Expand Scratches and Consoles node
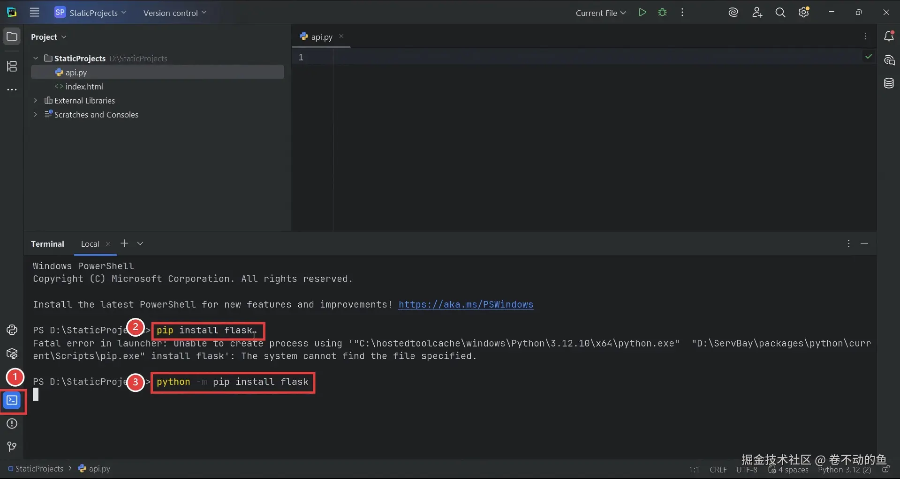The width and height of the screenshot is (900, 479). click(36, 114)
